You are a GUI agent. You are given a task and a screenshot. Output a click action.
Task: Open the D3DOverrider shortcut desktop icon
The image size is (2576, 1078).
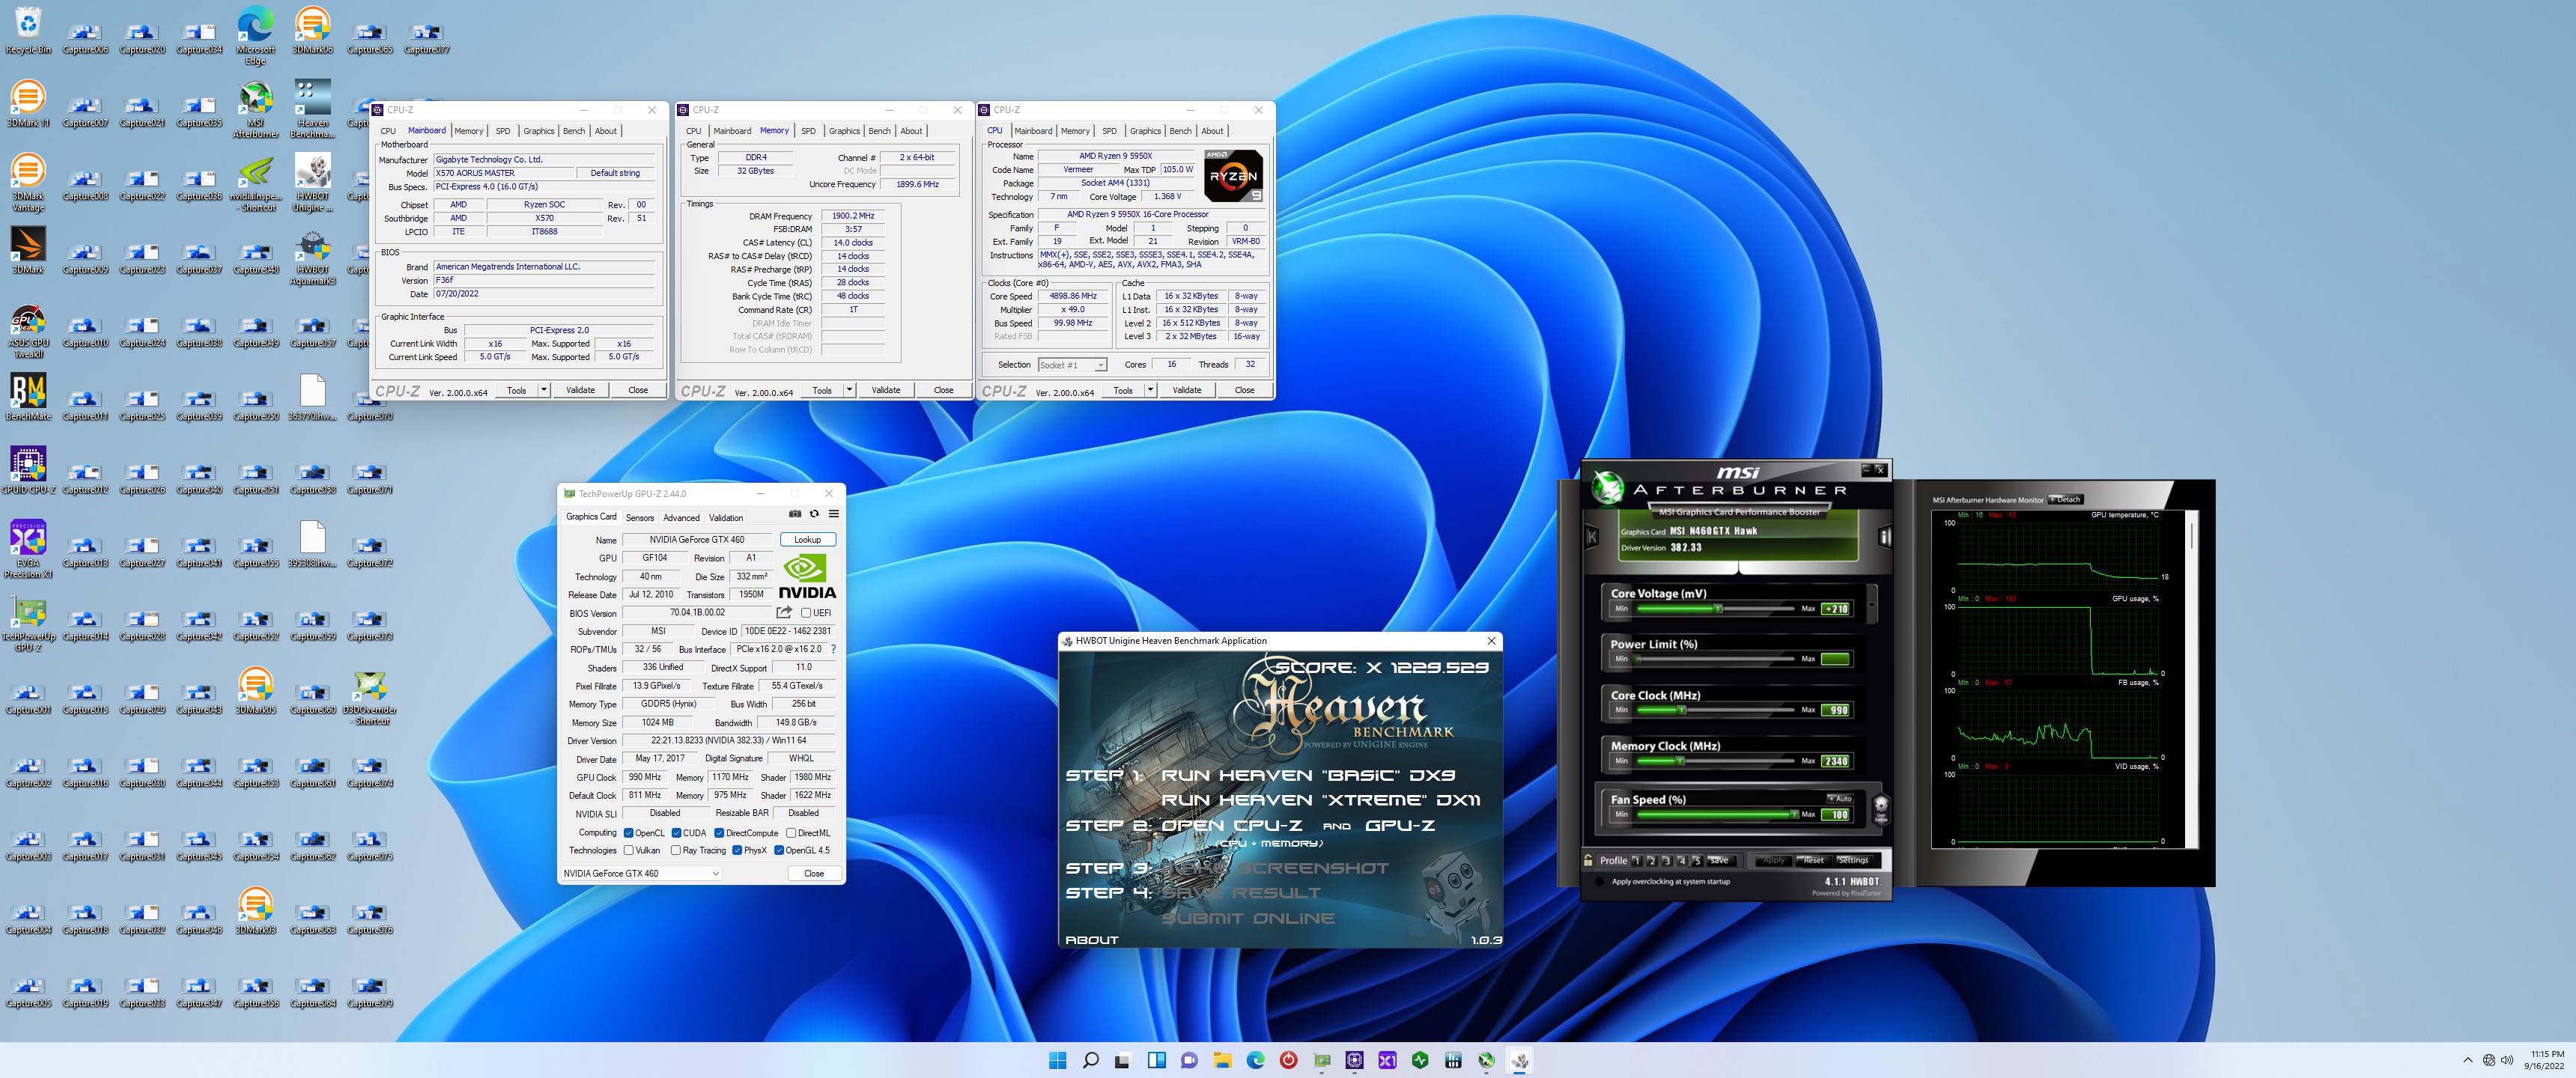coord(370,696)
